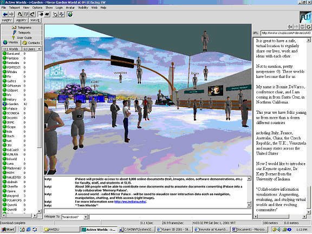The image size is (312, 234).
Task: Open the Help menu
Action: tap(103, 8)
